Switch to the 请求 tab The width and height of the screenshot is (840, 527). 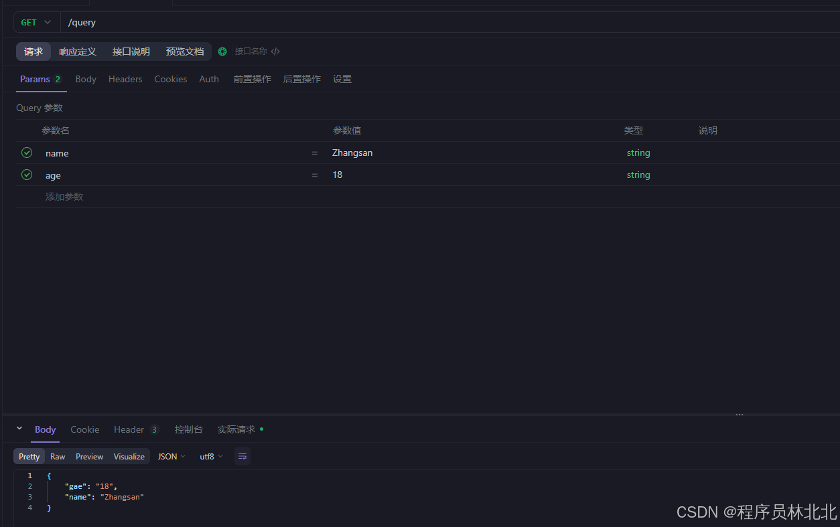[33, 51]
